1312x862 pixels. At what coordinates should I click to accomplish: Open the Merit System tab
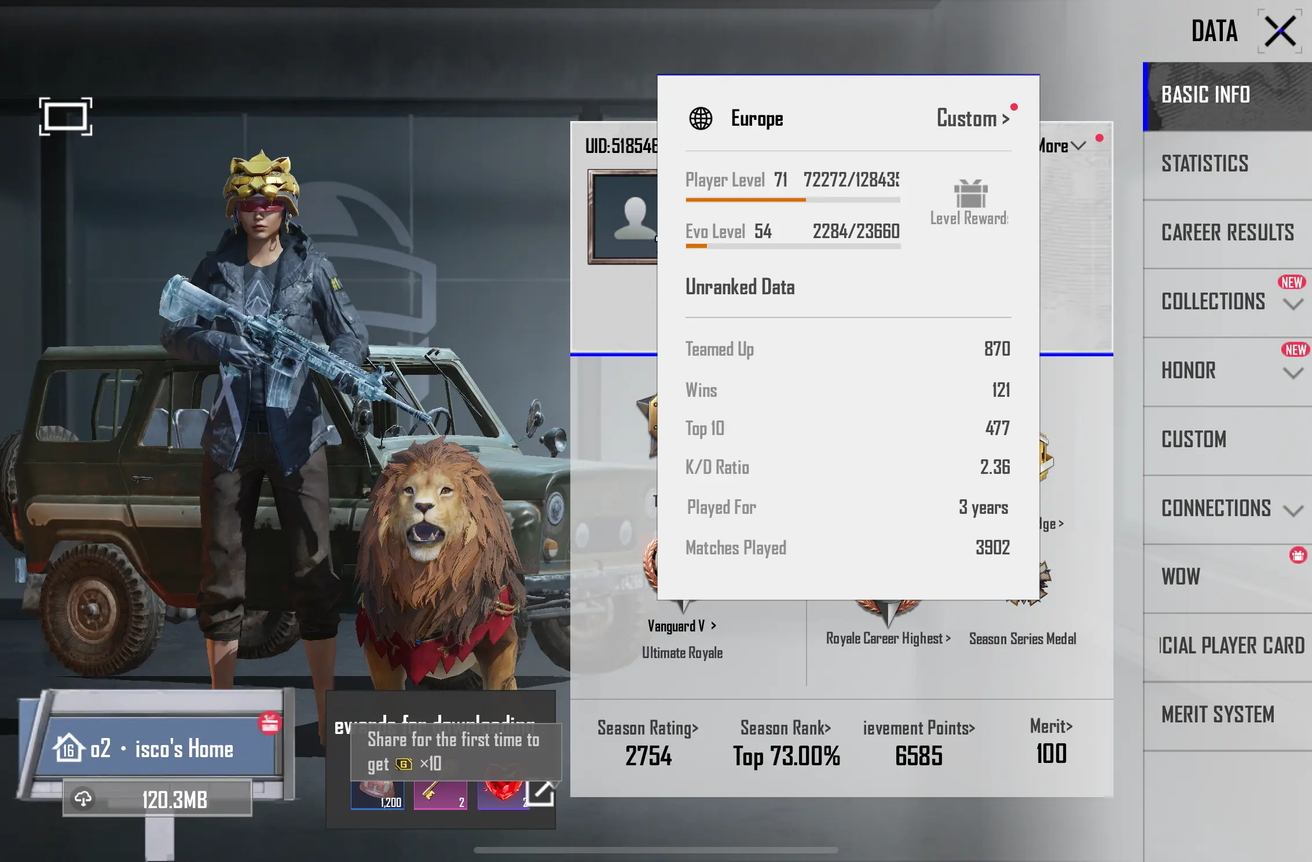click(x=1218, y=715)
